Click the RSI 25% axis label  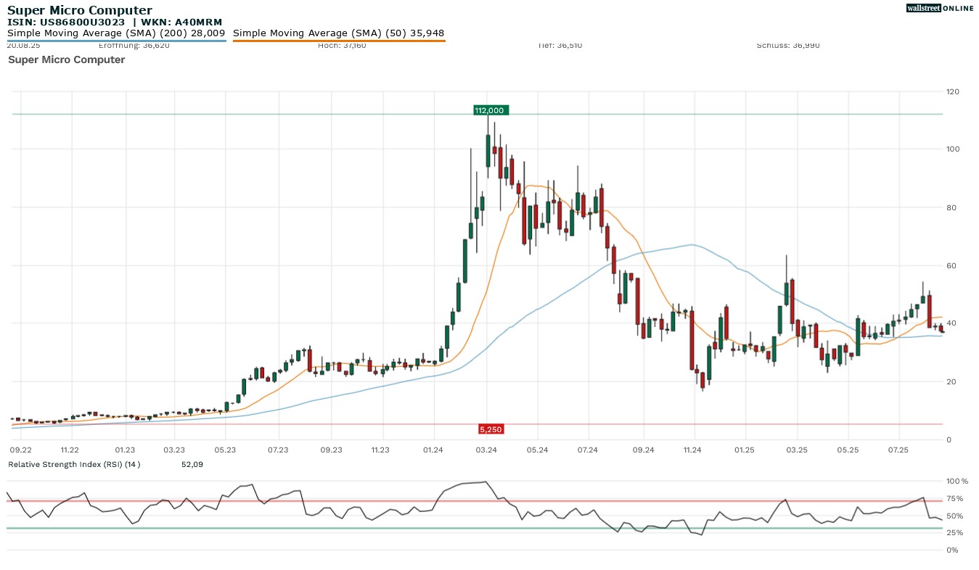955,533
